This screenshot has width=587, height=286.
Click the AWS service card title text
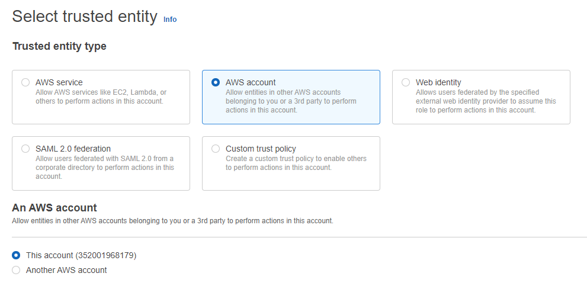(59, 82)
